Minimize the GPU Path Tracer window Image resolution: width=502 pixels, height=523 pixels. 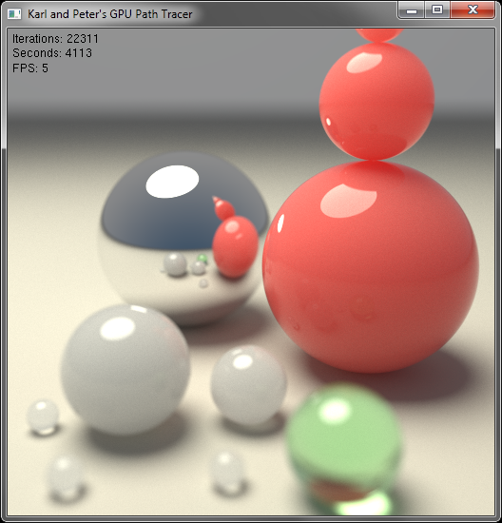(412, 10)
